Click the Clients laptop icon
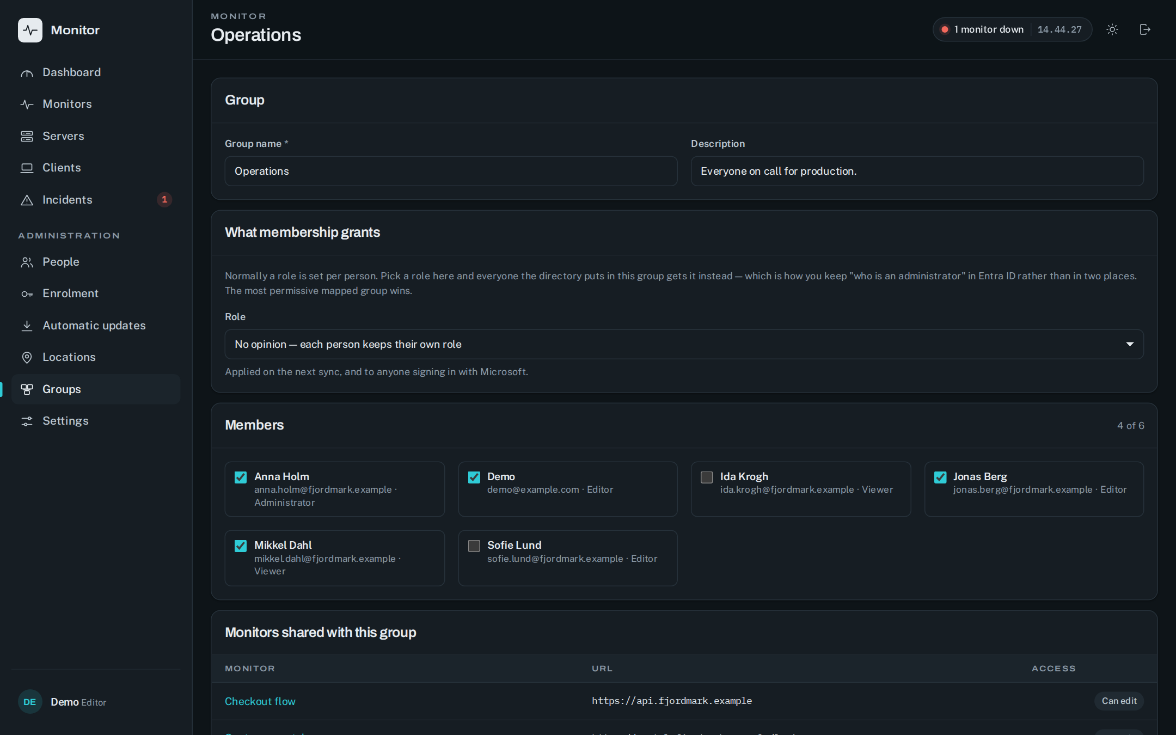1176x735 pixels. [x=27, y=168]
